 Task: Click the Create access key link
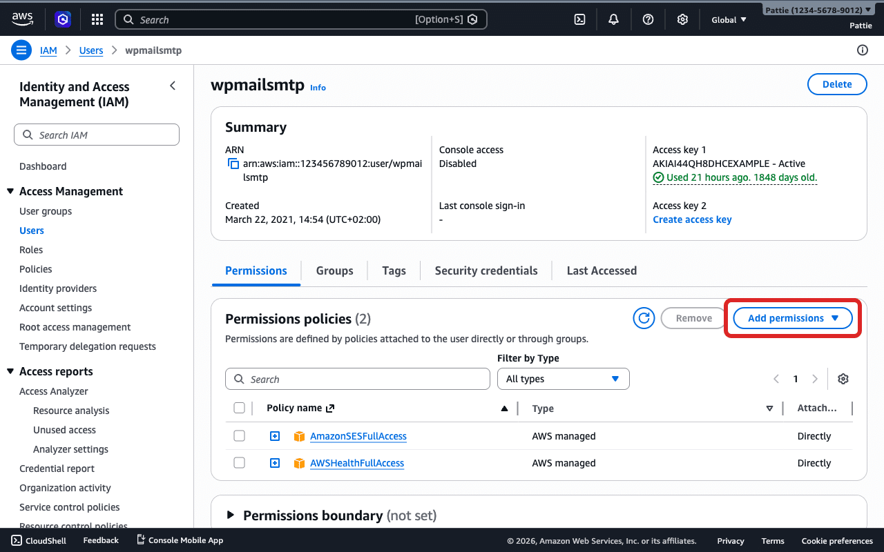692,219
